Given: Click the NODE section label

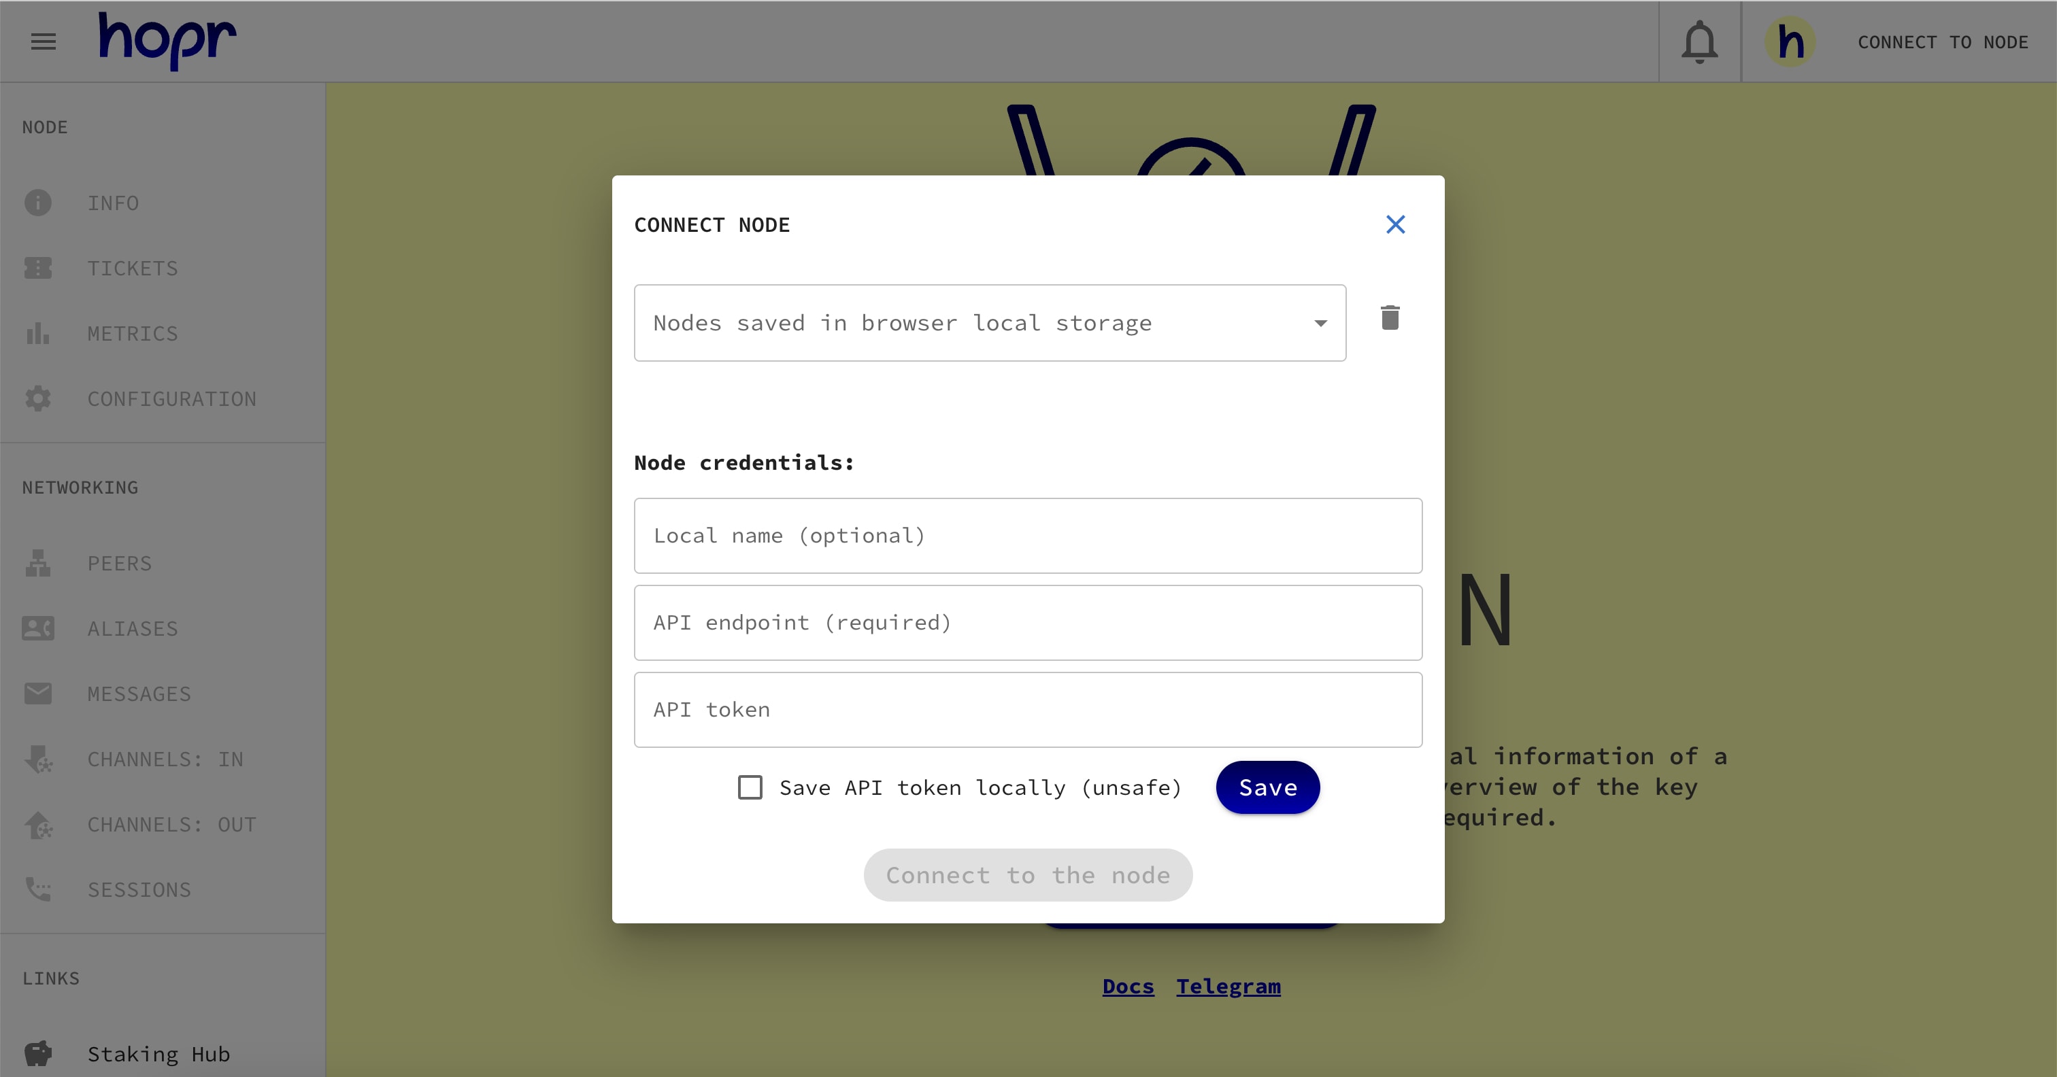Looking at the screenshot, I should (x=45, y=128).
